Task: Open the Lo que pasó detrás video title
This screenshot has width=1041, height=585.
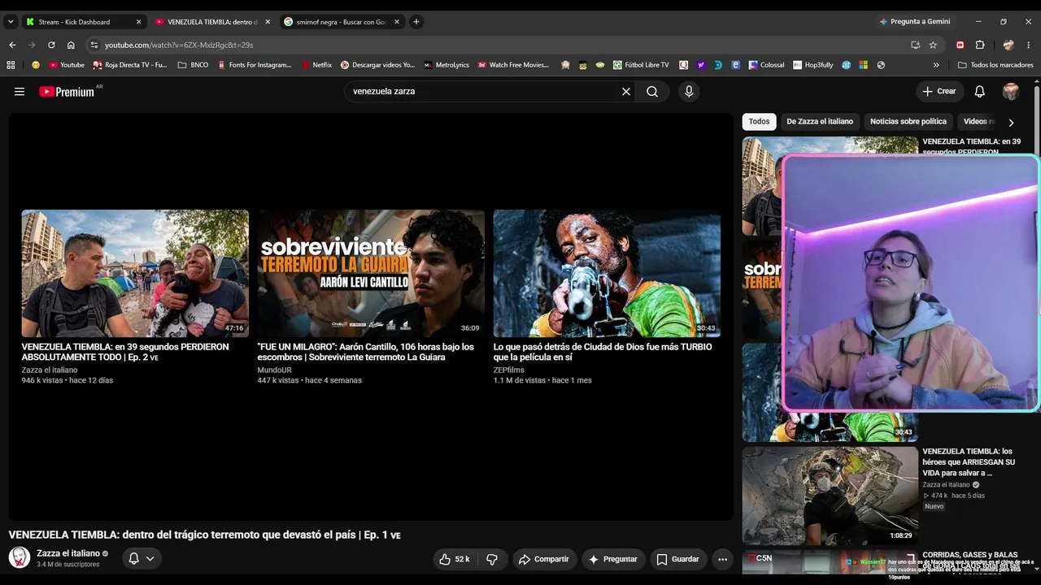Action: tap(603, 352)
